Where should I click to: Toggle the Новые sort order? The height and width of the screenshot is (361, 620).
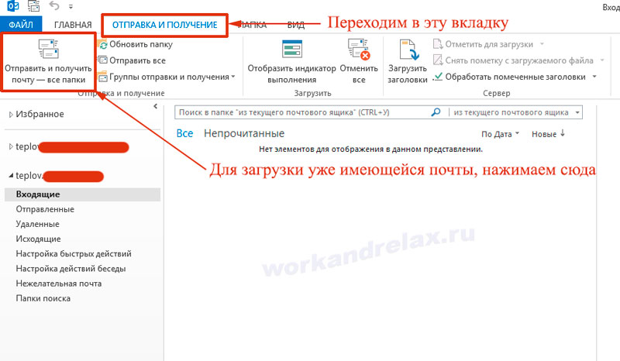pos(548,134)
